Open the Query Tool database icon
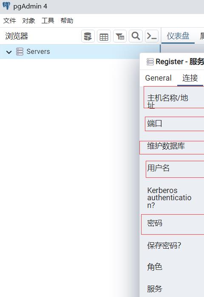 tap(88, 36)
